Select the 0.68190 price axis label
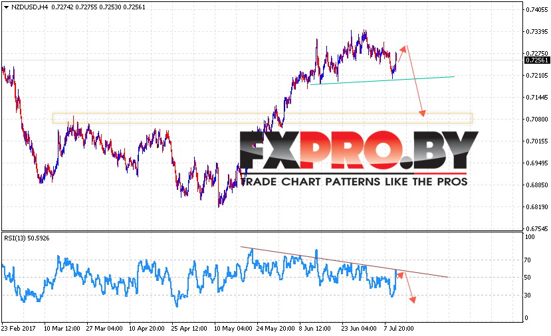The image size is (551, 336). [537, 207]
